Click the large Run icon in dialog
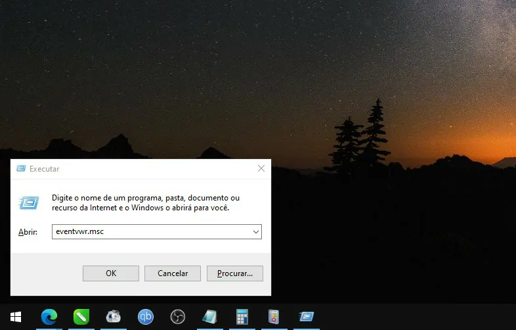 click(29, 202)
